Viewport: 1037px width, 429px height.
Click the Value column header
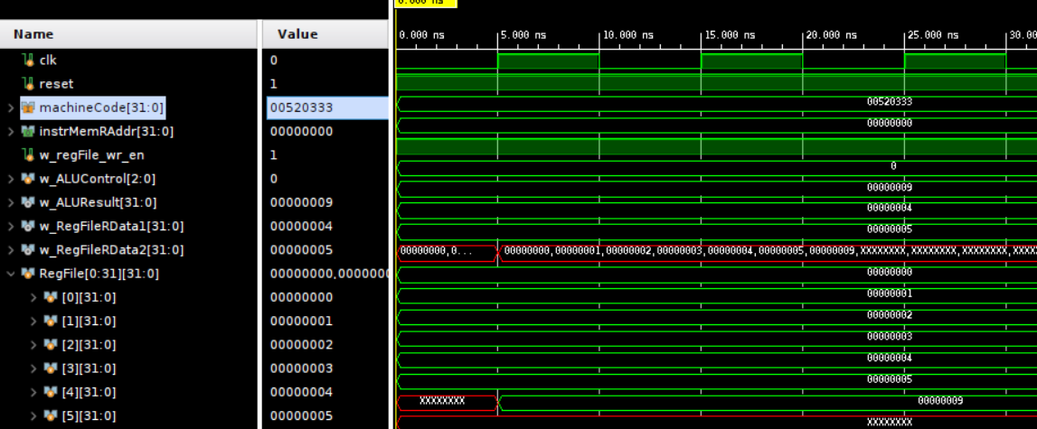325,34
